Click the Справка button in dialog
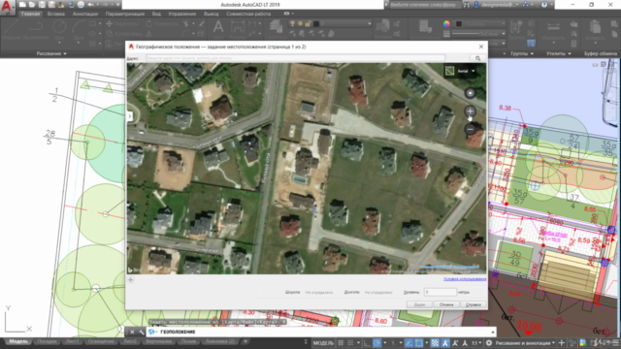Image resolution: width=621 pixels, height=349 pixels. [x=473, y=304]
